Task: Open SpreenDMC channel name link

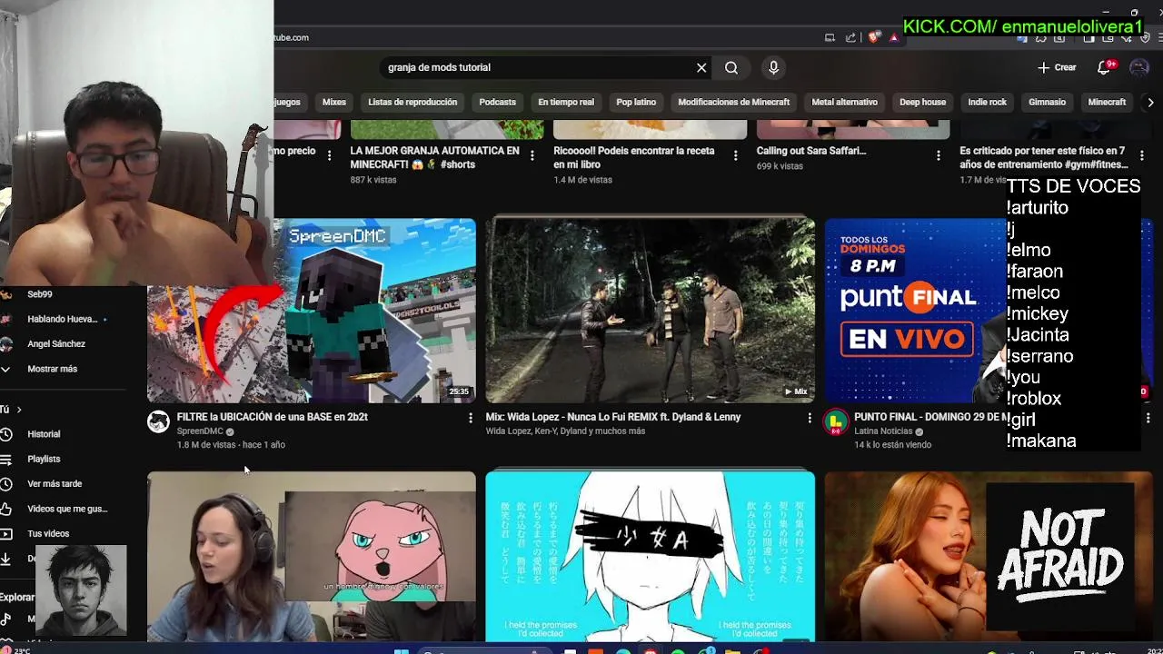Action: [200, 431]
